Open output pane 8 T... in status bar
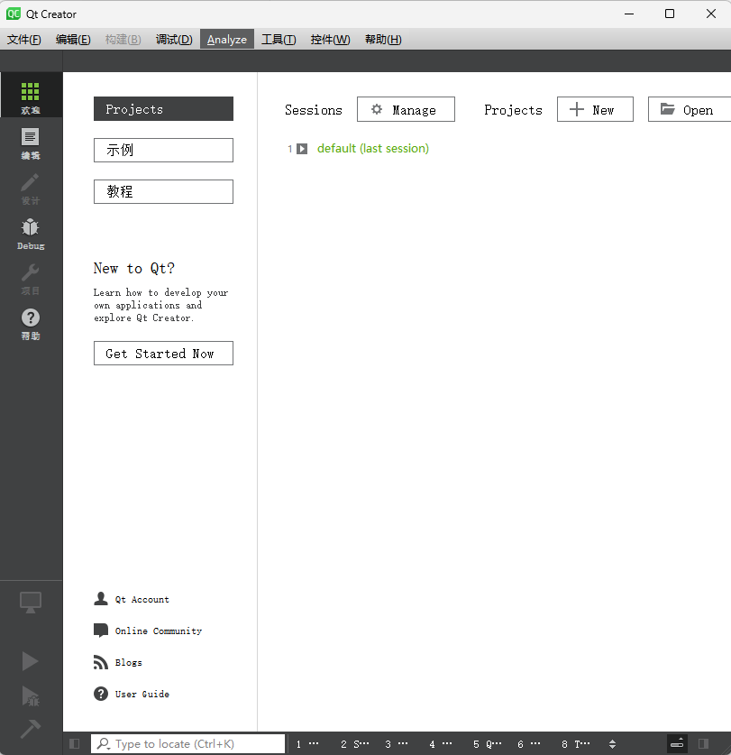The image size is (731, 755). coord(576,744)
